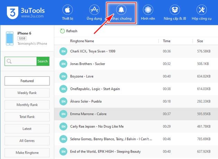
Task: Select ringtone Jonas Brothers - Sucker
Action: 136,64
